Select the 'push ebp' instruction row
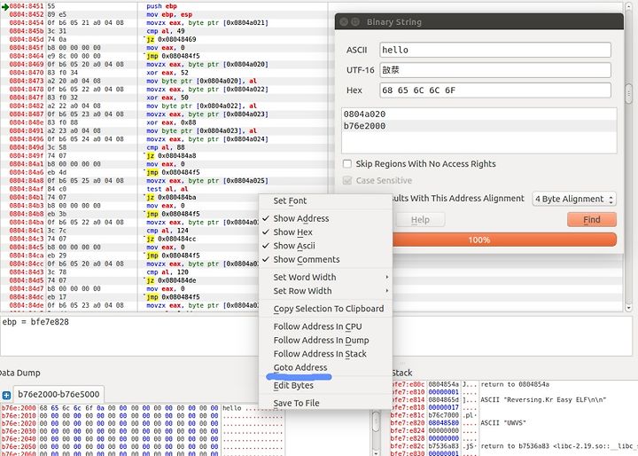The height and width of the screenshot is (456, 638). 161,6
